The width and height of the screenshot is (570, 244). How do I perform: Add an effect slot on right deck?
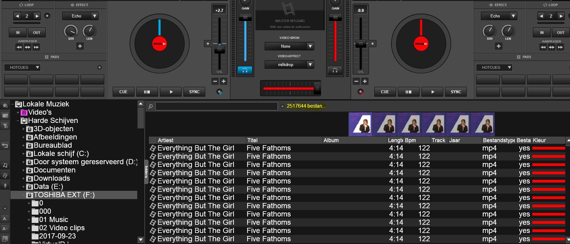point(499,46)
